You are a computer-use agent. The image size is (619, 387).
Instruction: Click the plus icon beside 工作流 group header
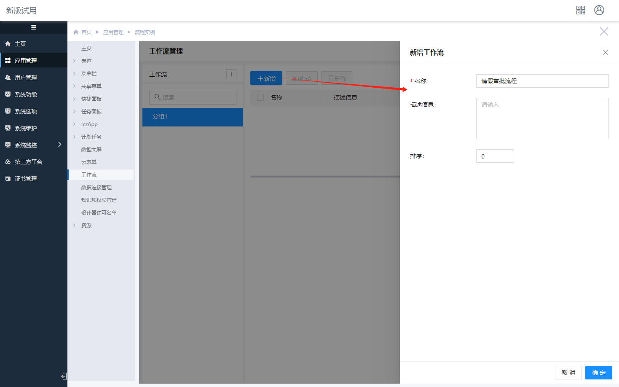[231, 74]
